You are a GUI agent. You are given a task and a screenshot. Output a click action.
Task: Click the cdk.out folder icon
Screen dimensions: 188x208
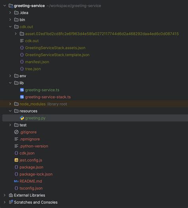coord(16,27)
